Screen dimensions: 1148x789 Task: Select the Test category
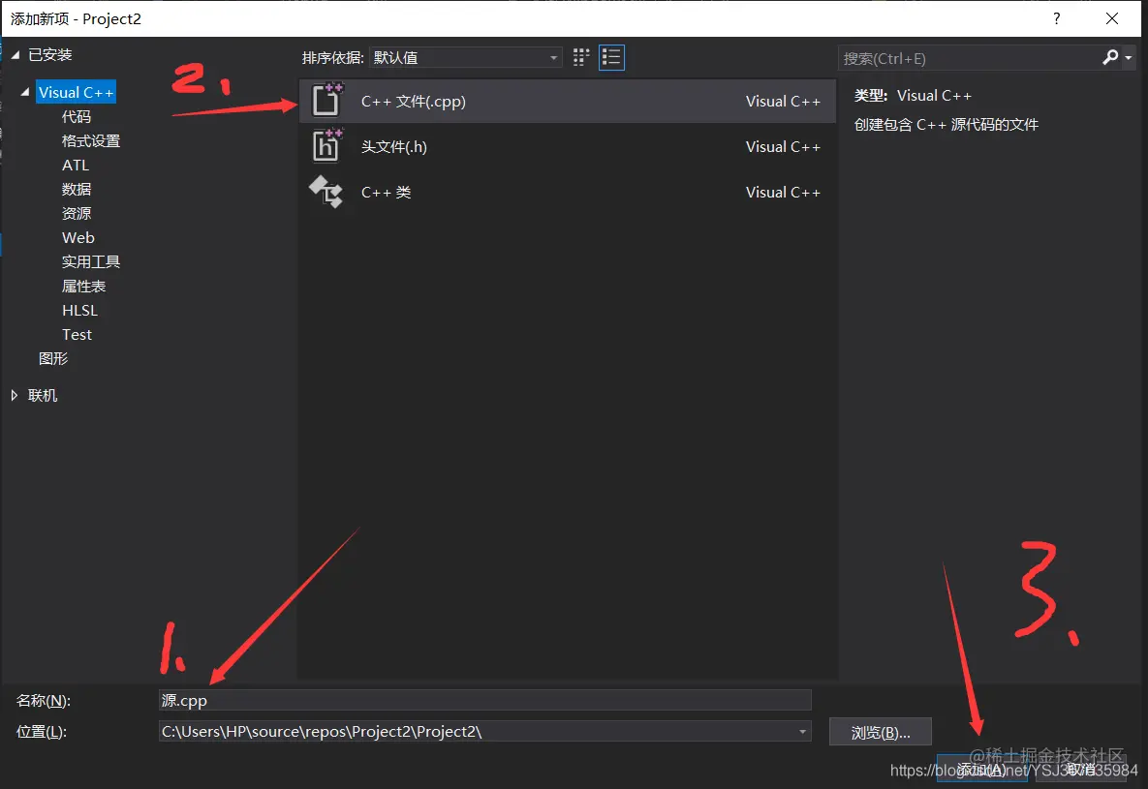[77, 335]
